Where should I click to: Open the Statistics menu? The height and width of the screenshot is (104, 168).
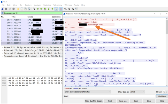click(47, 5)
